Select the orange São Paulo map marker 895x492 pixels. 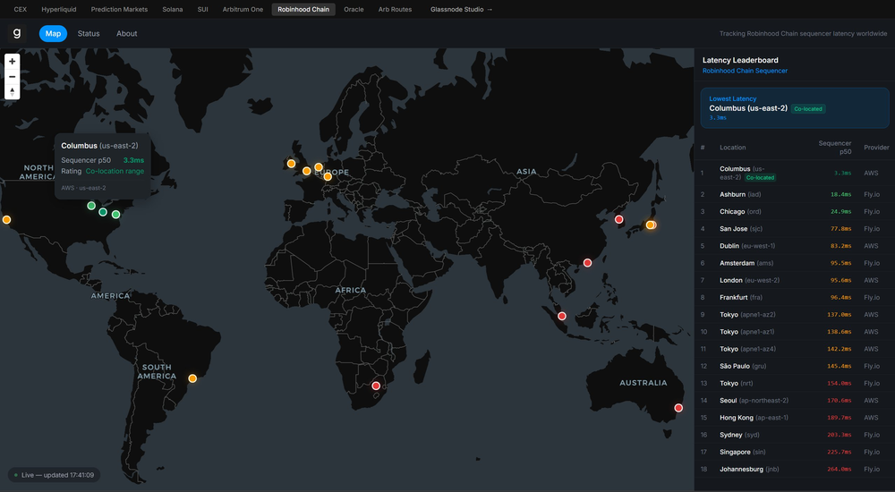(192, 378)
